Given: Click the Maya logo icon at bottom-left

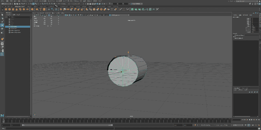Looking at the screenshot, I should pos(2,116).
